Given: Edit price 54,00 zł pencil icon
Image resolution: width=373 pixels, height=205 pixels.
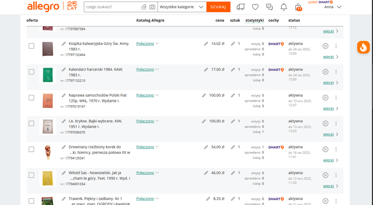Looking at the screenshot, I should (x=206, y=147).
